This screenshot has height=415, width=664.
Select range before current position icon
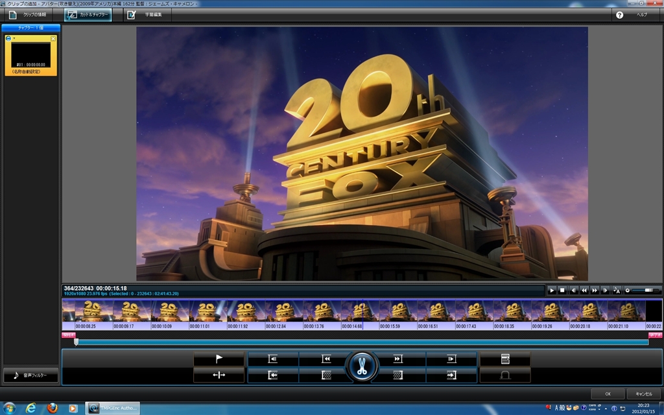[326, 375]
